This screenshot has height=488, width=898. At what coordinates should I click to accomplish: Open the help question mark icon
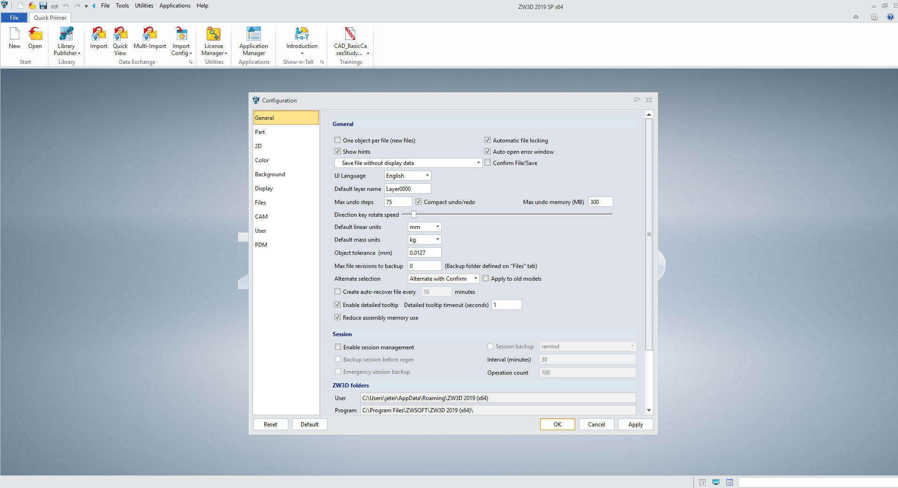click(x=890, y=17)
